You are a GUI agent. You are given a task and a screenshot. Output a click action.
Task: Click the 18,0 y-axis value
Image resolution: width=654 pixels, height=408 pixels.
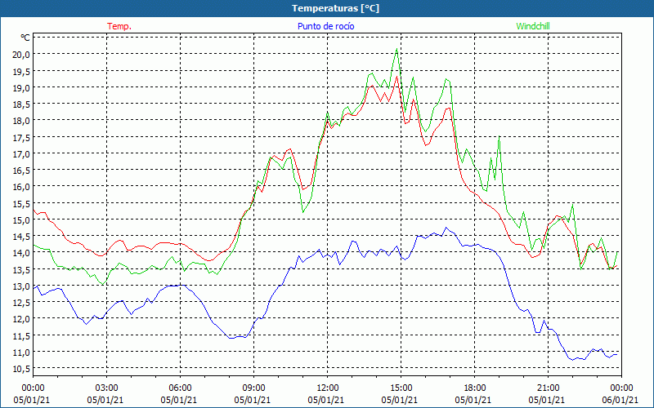click(x=22, y=120)
